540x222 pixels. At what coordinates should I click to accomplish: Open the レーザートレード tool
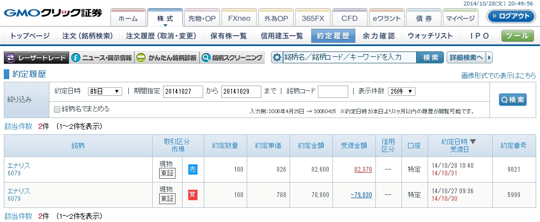coord(36,57)
